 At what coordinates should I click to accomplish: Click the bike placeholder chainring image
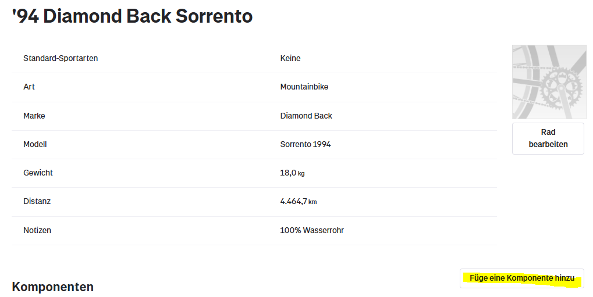pyautogui.click(x=549, y=82)
